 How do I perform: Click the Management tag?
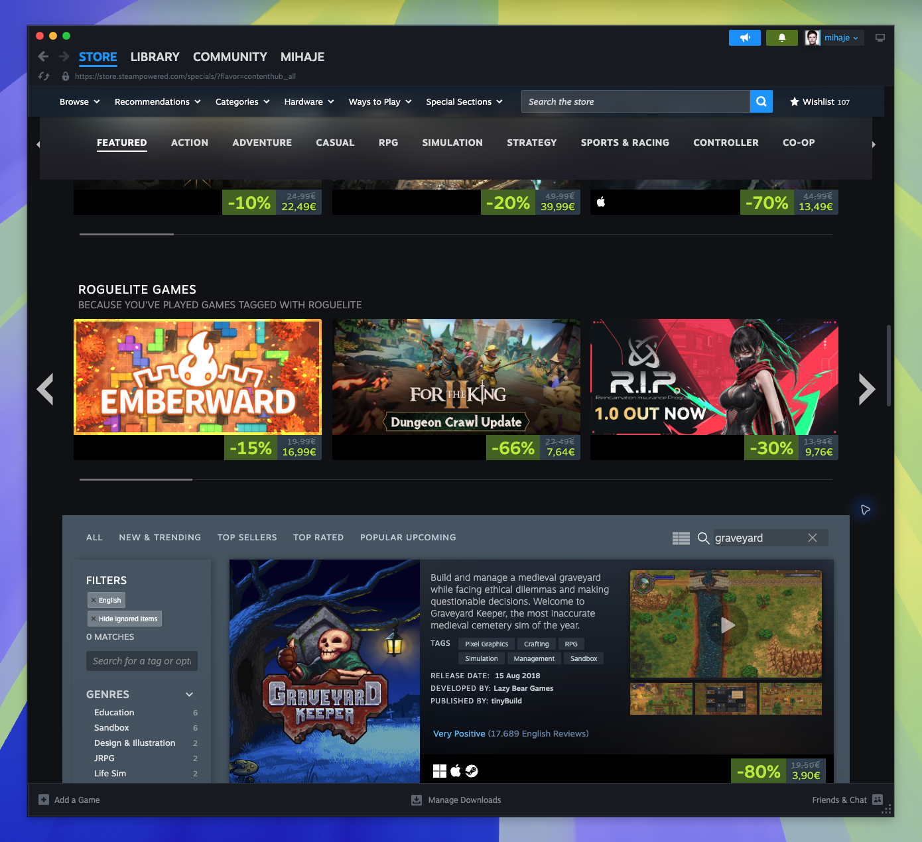(534, 658)
